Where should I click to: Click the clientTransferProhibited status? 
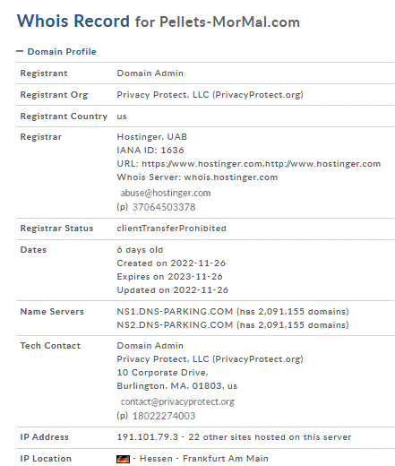point(171,229)
